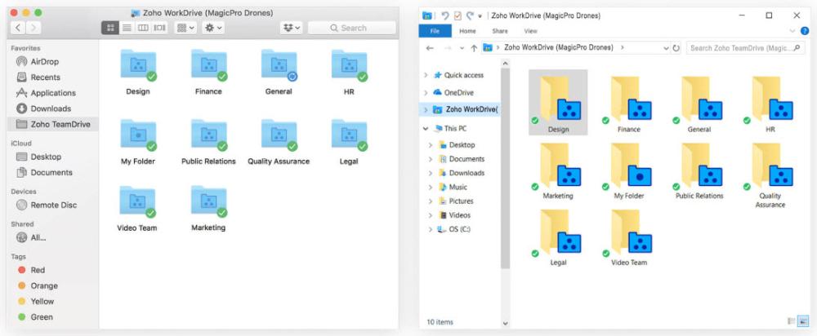Open Dropbox dropdown in Finder toolbar

pyautogui.click(x=292, y=28)
